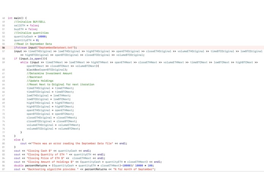Click 'highETHOriginal = highETHNext;' line
This screenshot has height=187, width=264.
pos(50,103)
